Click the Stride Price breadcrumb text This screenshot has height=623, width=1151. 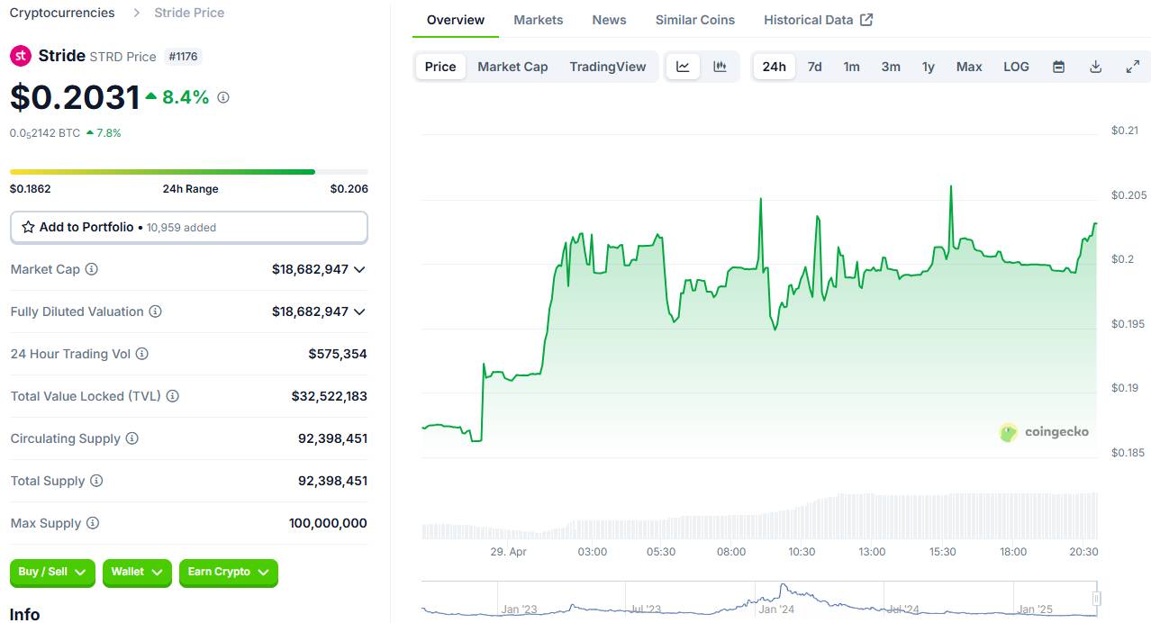point(189,13)
